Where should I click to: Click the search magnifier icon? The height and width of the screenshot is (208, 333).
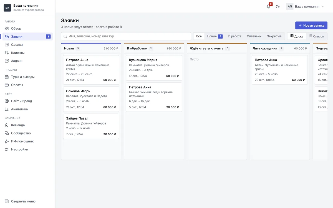(x=65, y=36)
